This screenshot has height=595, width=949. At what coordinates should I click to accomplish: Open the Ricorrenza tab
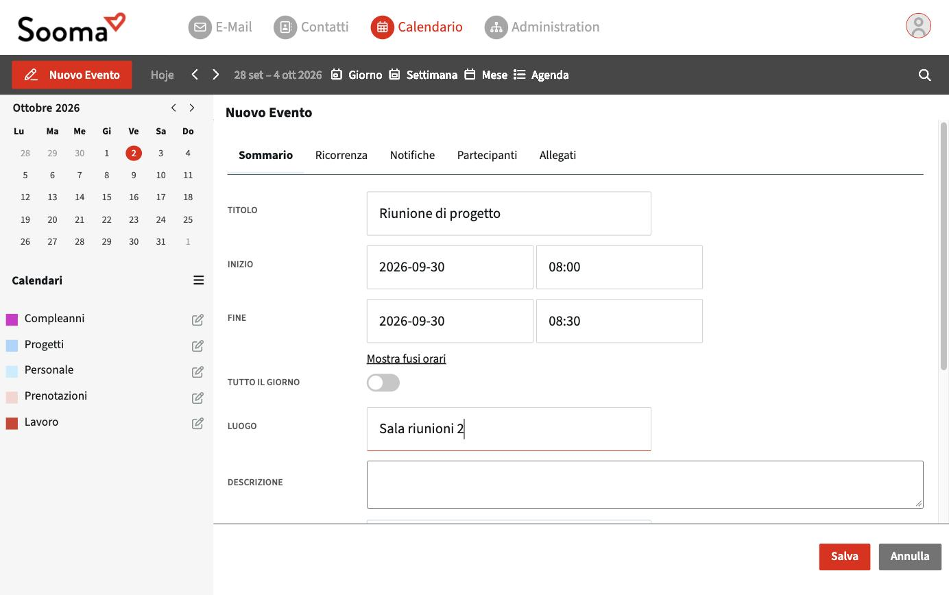pyautogui.click(x=341, y=155)
